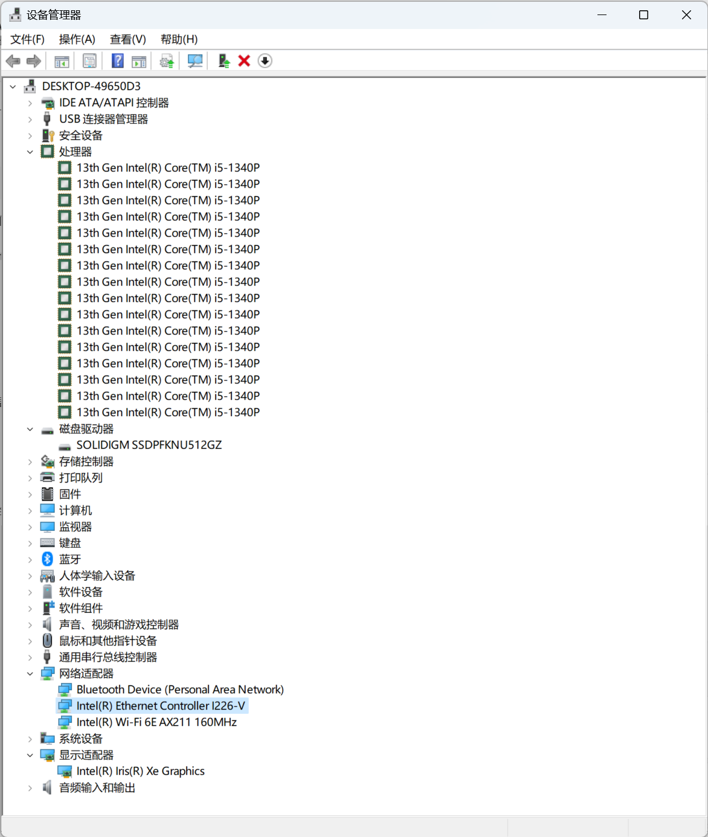Scan for hardware changes monitor icon
The height and width of the screenshot is (837, 708).
195,61
